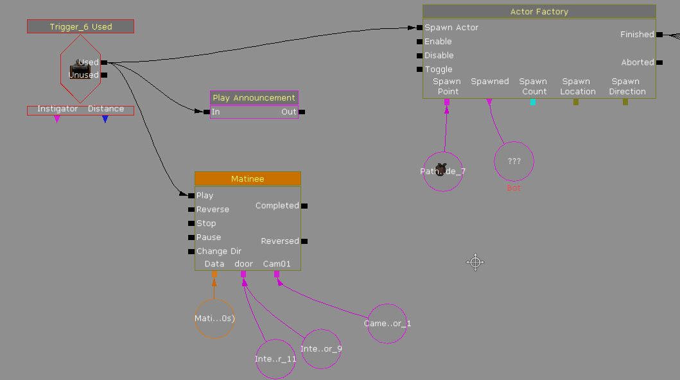This screenshot has height=380, width=680.
Task: Click the Spawned output triangle connector
Action: 489,101
